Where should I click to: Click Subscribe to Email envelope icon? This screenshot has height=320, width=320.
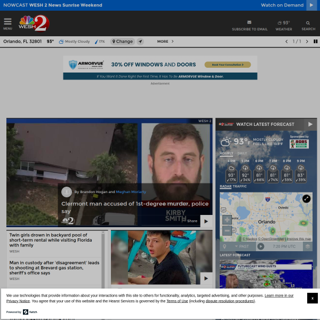click(x=250, y=22)
